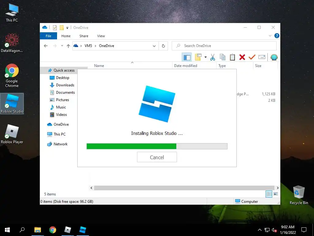Click the title bar new folder icon
The width and height of the screenshot is (314, 236).
pos(62,27)
